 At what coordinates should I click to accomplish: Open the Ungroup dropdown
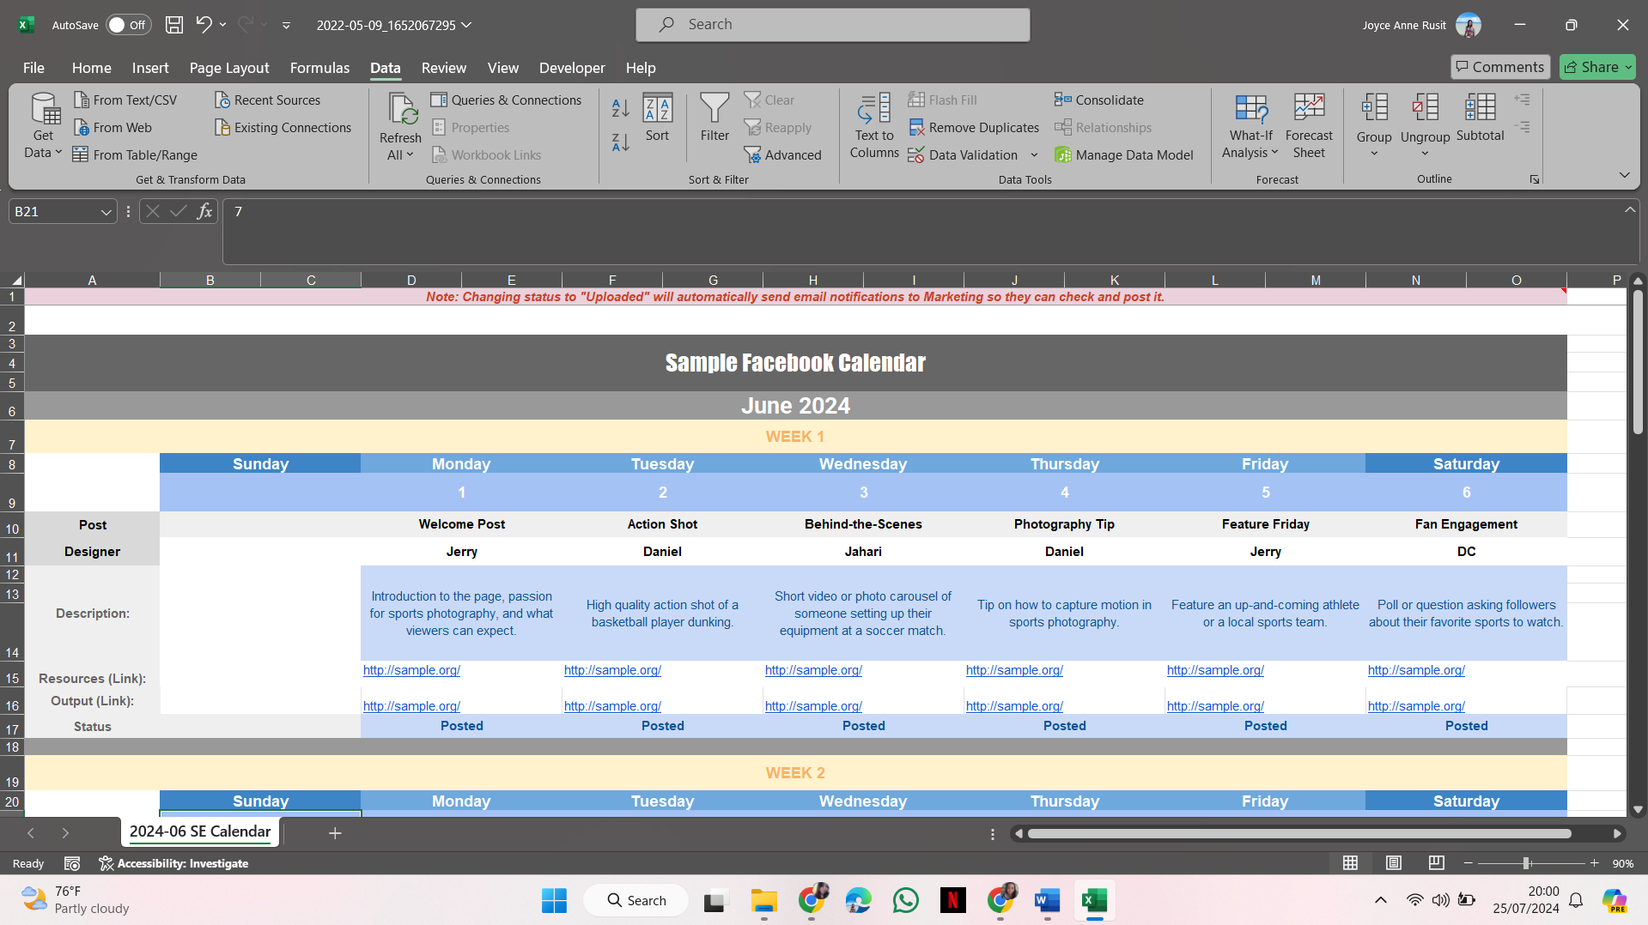point(1425,154)
